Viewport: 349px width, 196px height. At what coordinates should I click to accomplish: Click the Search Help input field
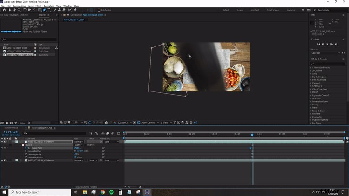330,10
